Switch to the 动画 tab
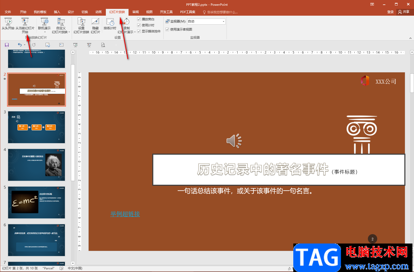Image resolution: width=414 pixels, height=272 pixels. coord(99,12)
